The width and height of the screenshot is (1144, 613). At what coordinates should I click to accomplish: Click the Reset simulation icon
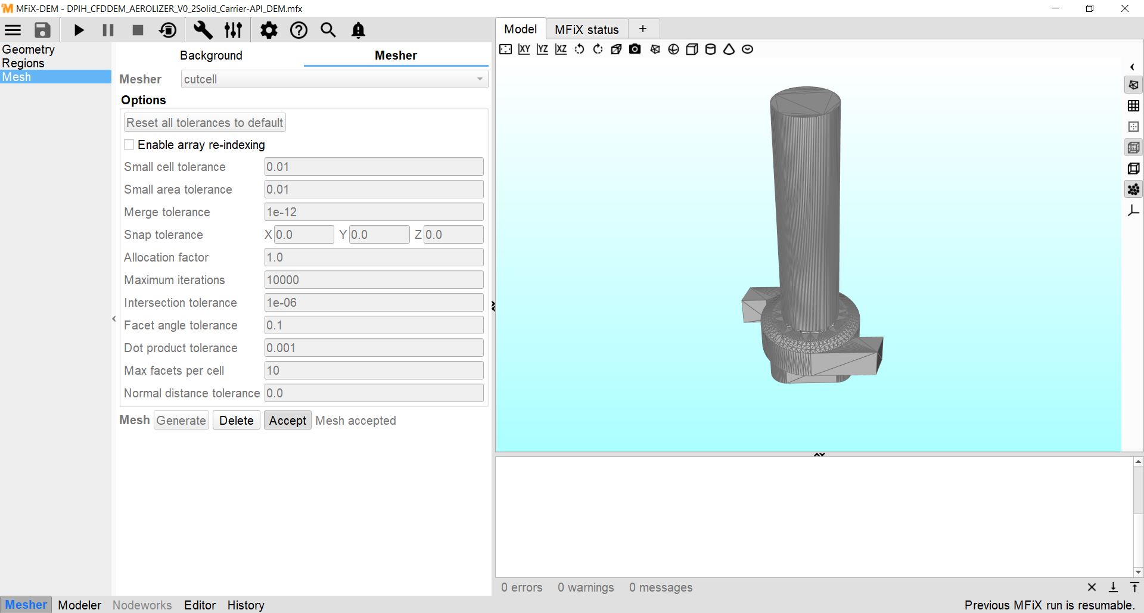click(168, 30)
